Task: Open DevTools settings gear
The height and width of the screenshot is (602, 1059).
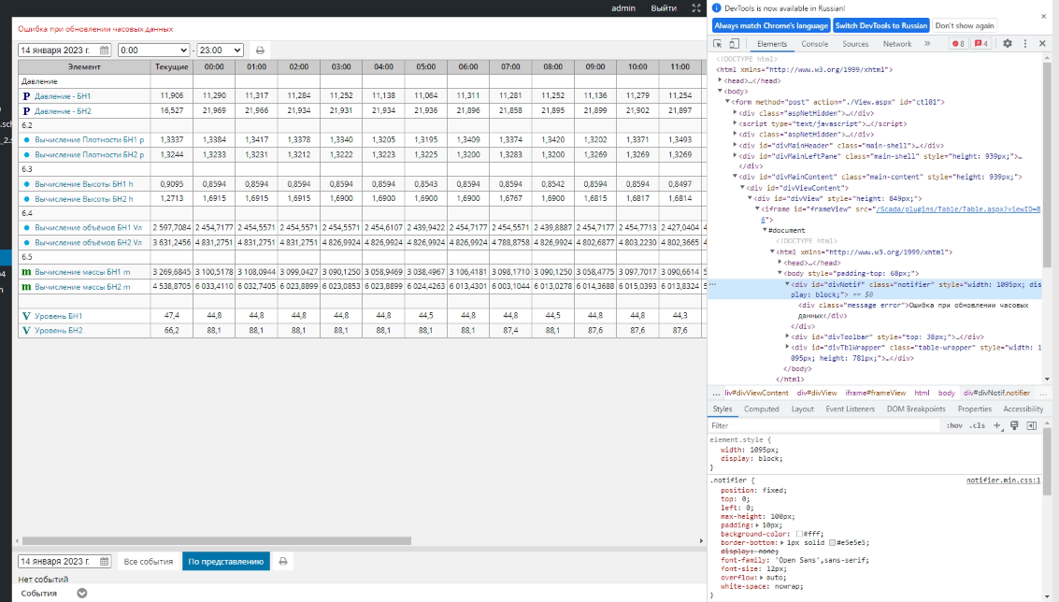Action: [x=1007, y=43]
